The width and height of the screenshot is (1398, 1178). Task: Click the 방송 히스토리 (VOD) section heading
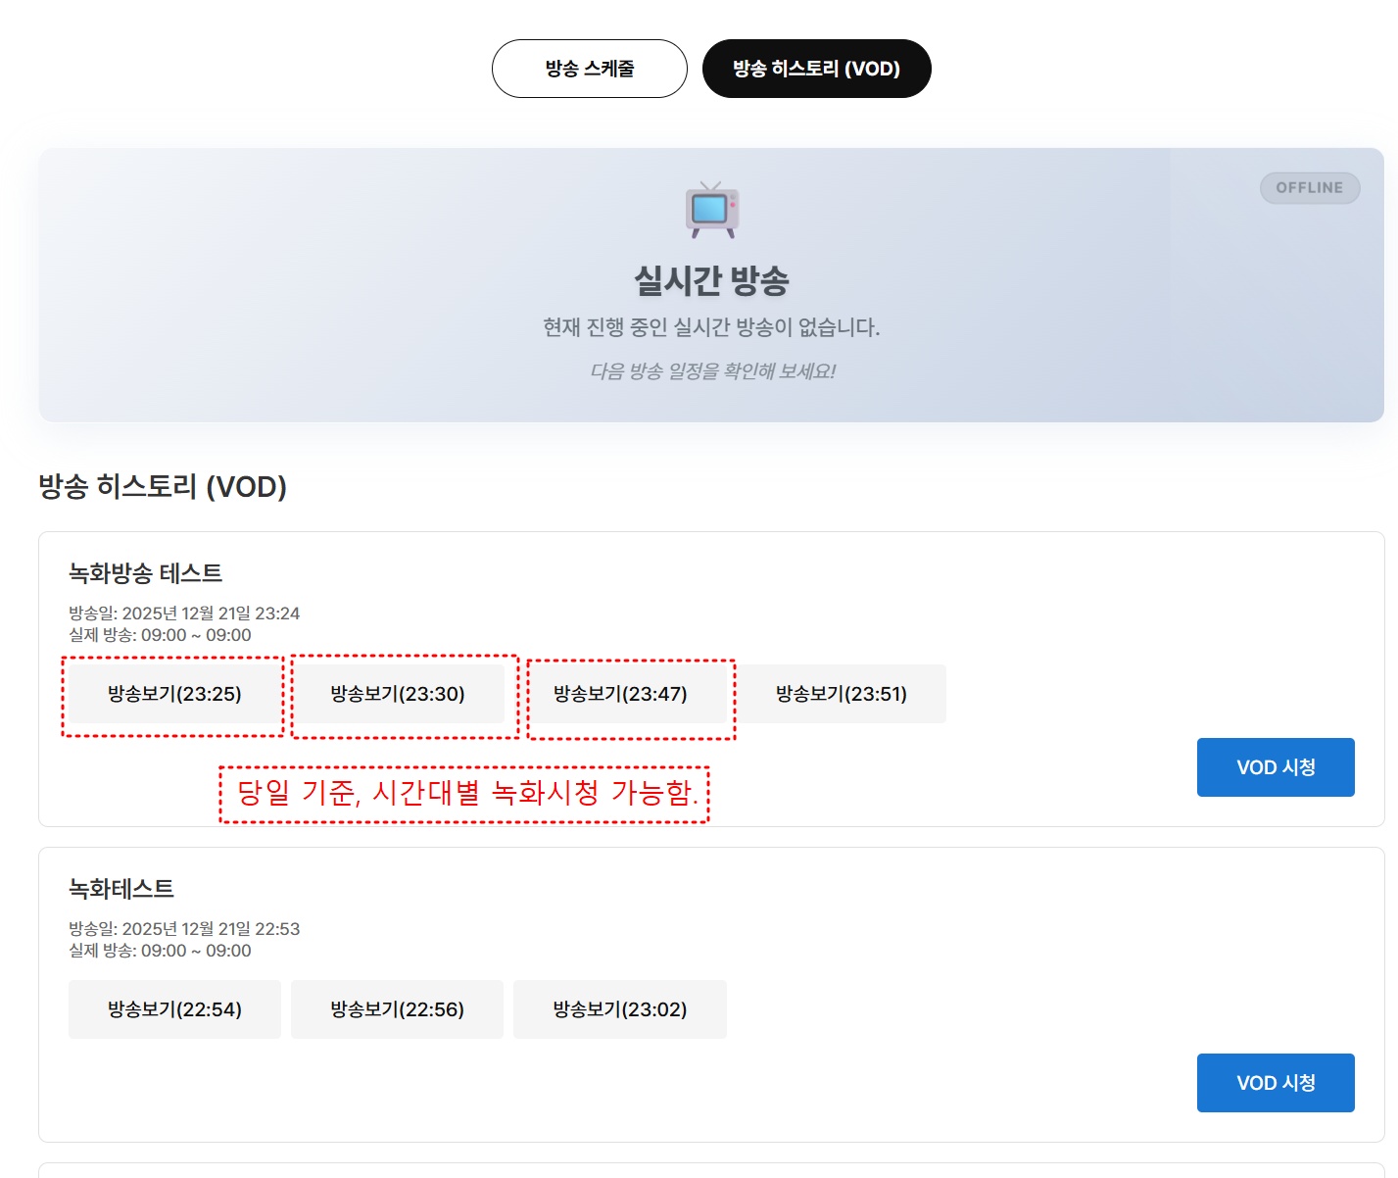tap(163, 487)
